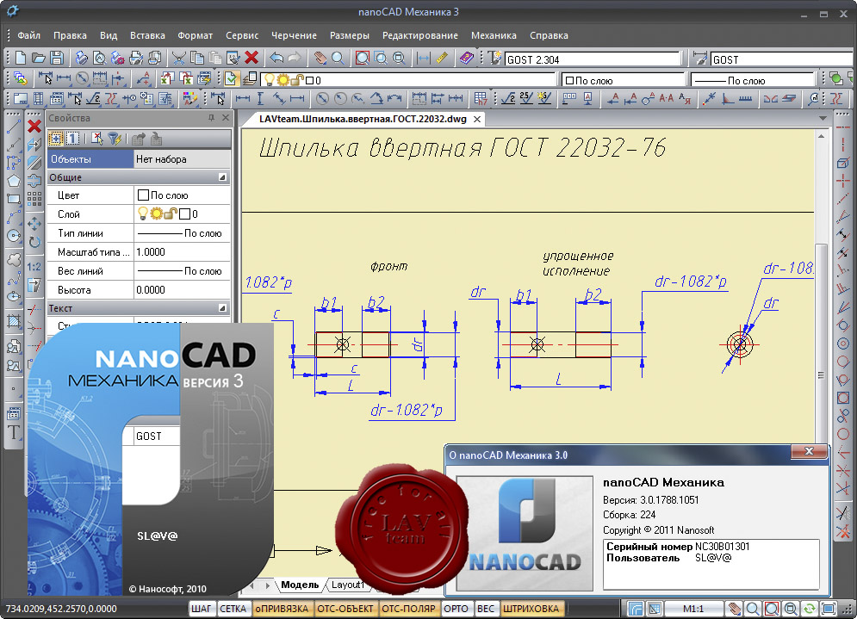Click the Quick select funnel icon in Properties

coord(115,139)
